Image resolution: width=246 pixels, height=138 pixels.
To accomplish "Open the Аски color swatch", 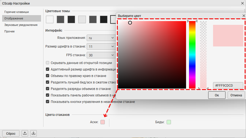I will [103, 122].
